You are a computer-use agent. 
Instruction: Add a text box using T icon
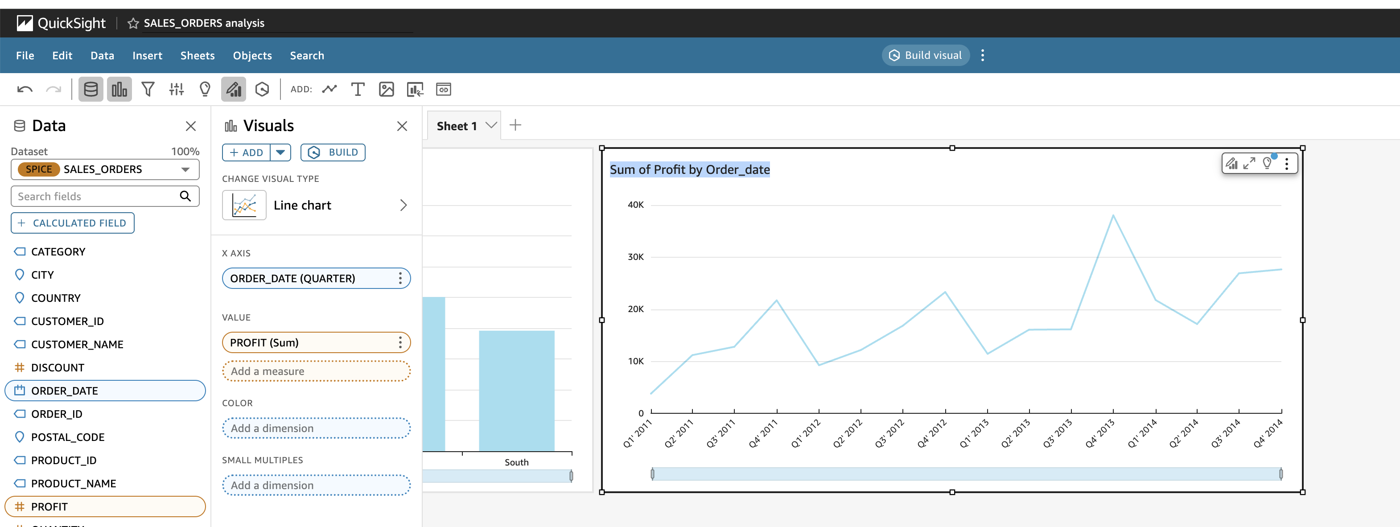pyautogui.click(x=358, y=89)
